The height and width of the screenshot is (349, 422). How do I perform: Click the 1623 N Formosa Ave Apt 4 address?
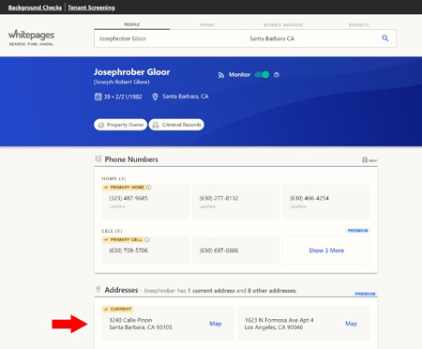coord(279,324)
